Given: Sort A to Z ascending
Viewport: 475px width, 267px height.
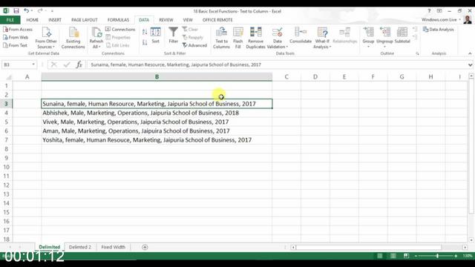Looking at the screenshot, I should pos(145,32).
